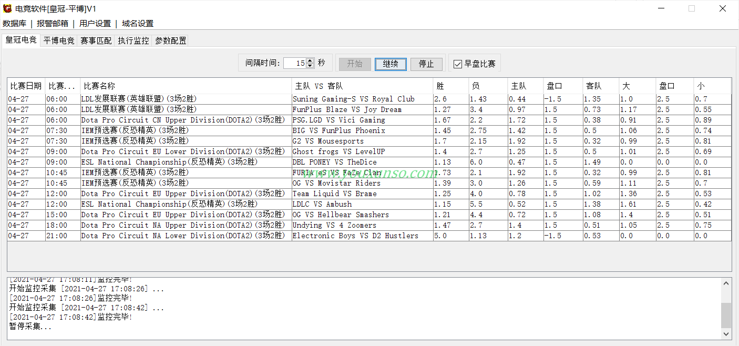Click the 停止 button
This screenshot has width=739, height=346.
pos(426,64)
